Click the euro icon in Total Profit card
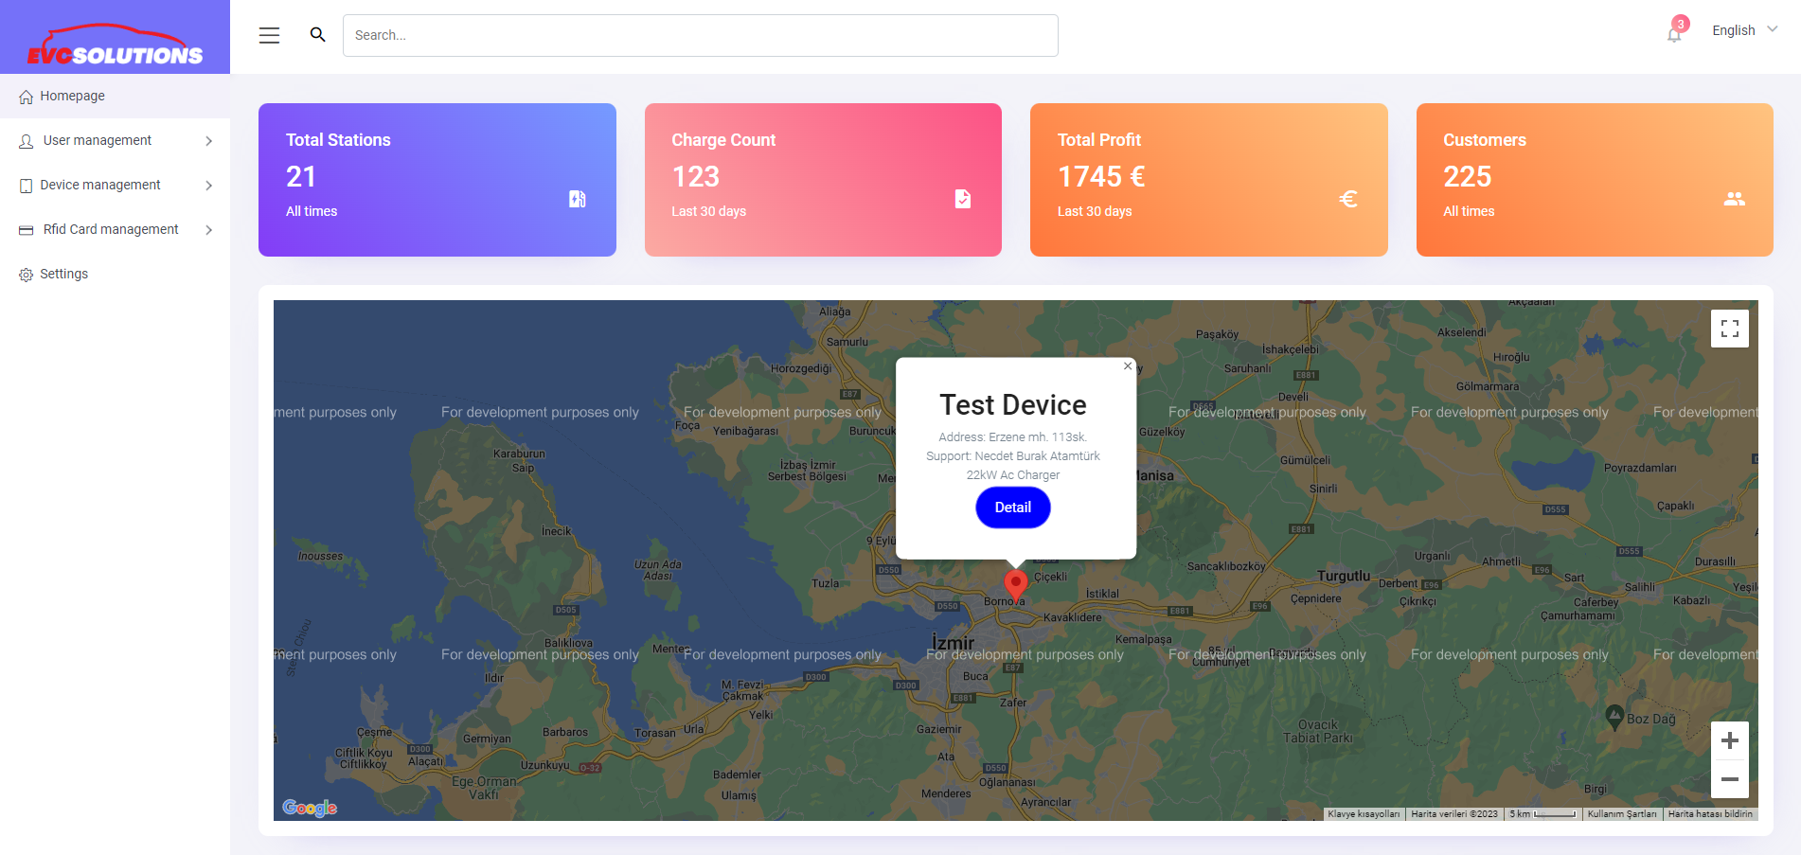The width and height of the screenshot is (1801, 855). tap(1348, 199)
